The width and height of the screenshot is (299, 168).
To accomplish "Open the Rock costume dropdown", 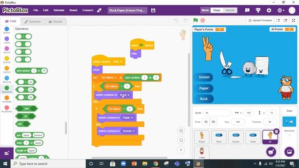I will click(125, 95).
